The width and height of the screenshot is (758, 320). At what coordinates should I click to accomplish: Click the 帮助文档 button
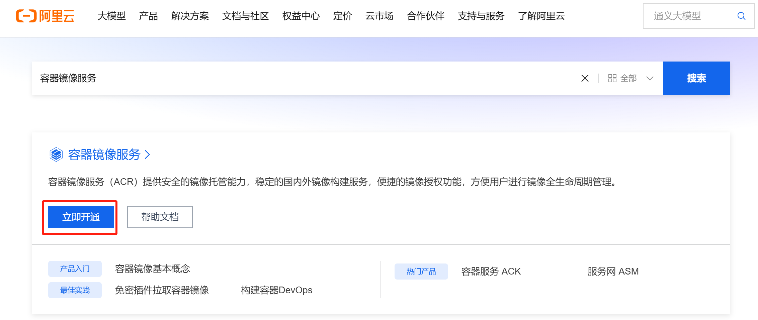coord(160,217)
